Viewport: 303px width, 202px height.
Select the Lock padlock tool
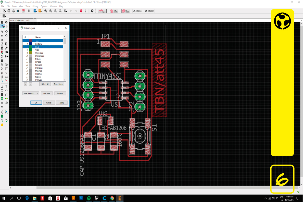(x=2, y=60)
